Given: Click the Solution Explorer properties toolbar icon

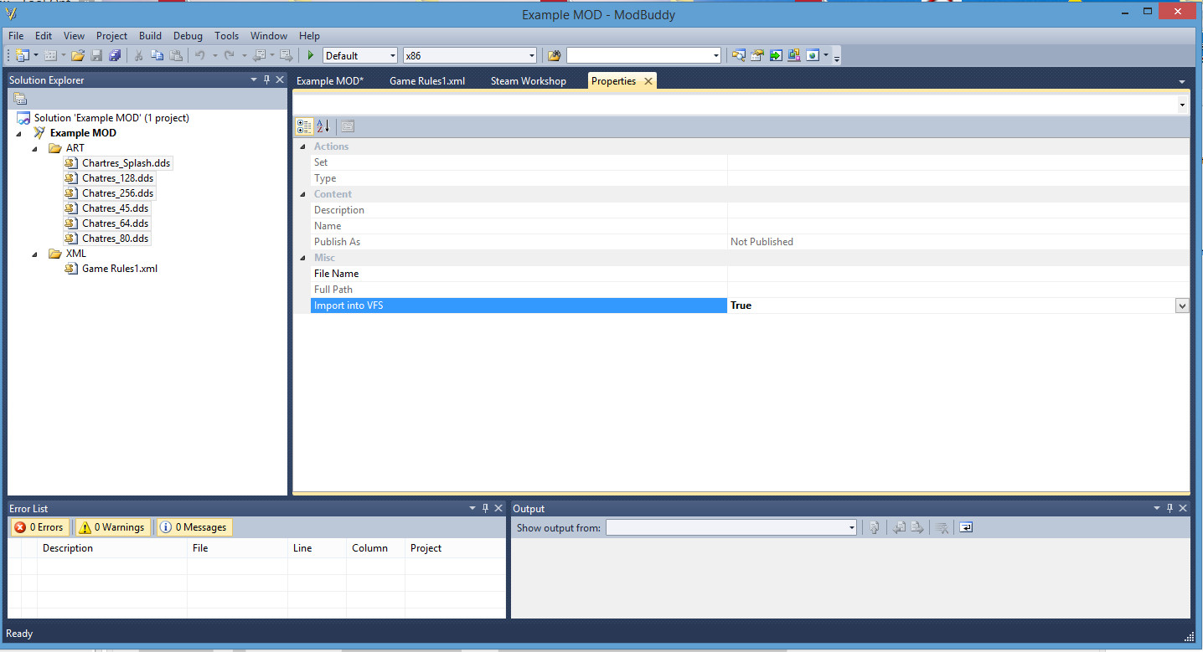Looking at the screenshot, I should [20, 99].
